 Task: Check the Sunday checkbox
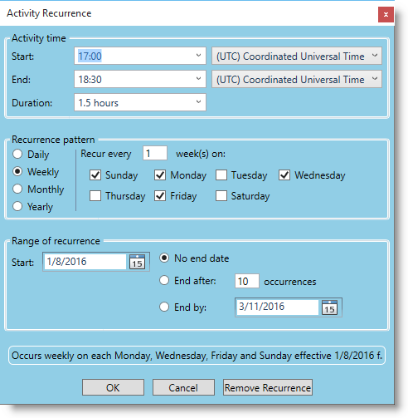95,175
